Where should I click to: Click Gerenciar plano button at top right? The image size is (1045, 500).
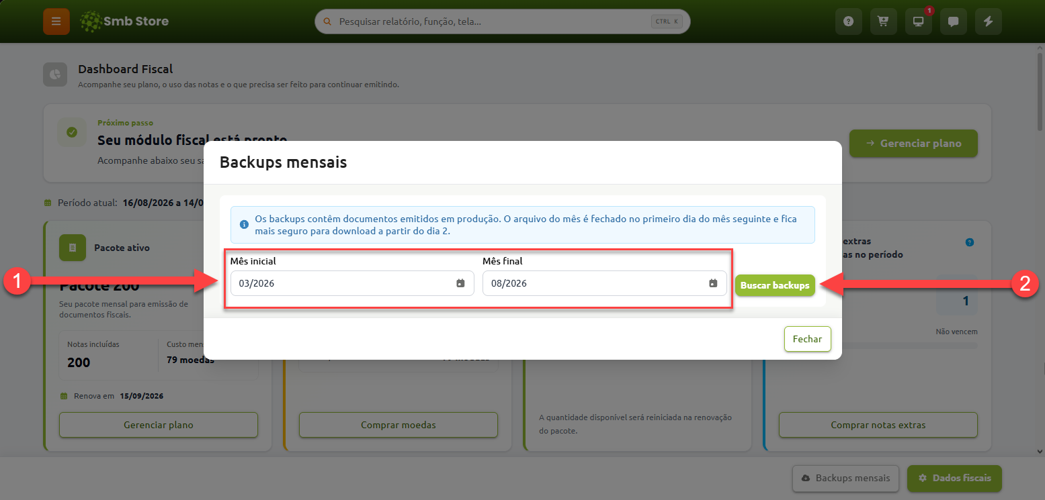[x=913, y=143]
